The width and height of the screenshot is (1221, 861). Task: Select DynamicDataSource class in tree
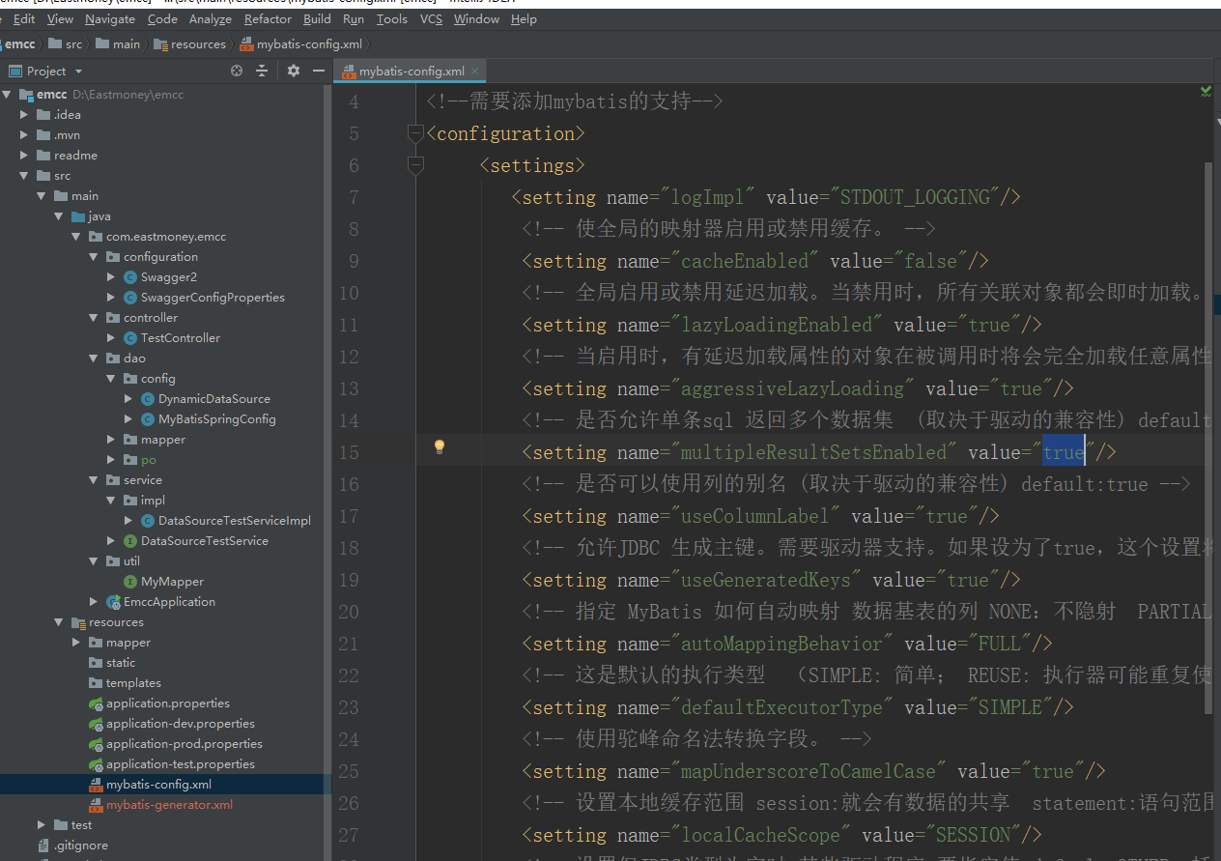pos(214,399)
